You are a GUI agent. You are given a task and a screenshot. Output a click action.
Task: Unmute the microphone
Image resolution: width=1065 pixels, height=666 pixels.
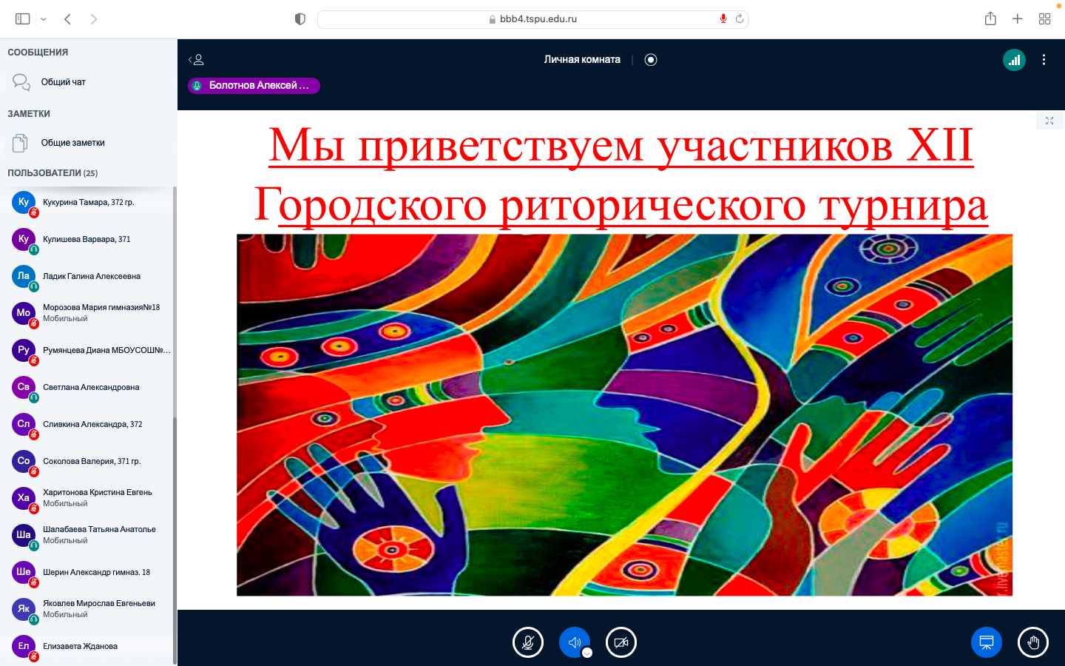(528, 642)
